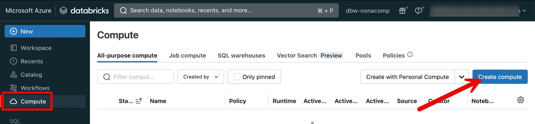Toggle the Only pinned checkbox
Viewport: 535px width, 124px height.
point(237,77)
